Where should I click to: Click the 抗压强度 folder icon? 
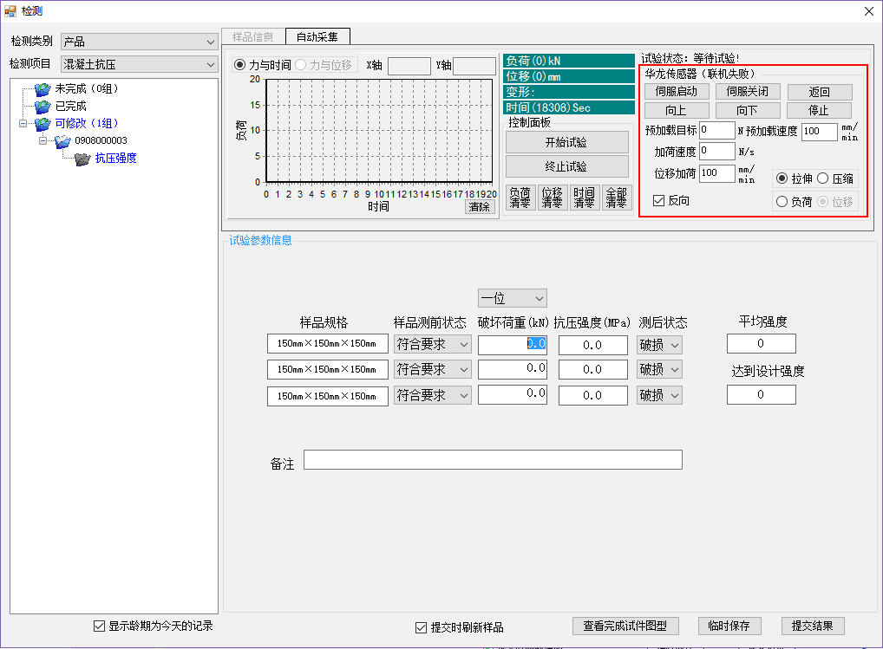tap(82, 159)
